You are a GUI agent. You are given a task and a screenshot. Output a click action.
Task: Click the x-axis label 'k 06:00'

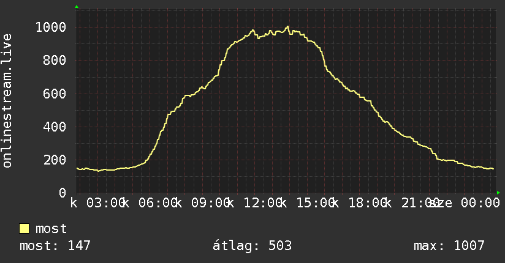pos(150,203)
